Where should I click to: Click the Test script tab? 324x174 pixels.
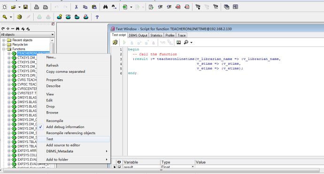click(119, 35)
